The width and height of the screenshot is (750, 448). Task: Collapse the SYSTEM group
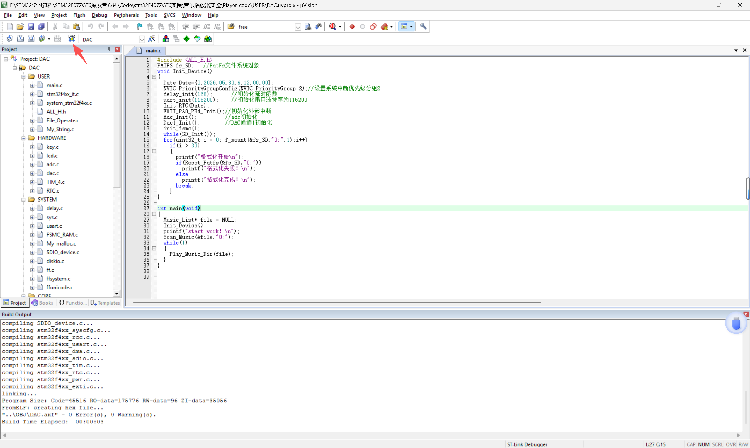click(23, 200)
